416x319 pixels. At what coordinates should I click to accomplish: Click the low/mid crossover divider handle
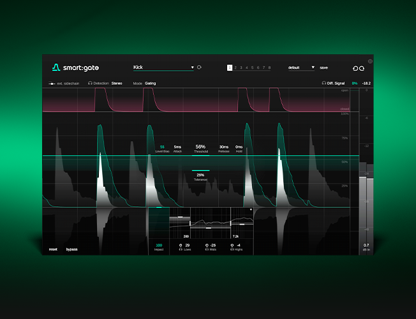coord(190,223)
